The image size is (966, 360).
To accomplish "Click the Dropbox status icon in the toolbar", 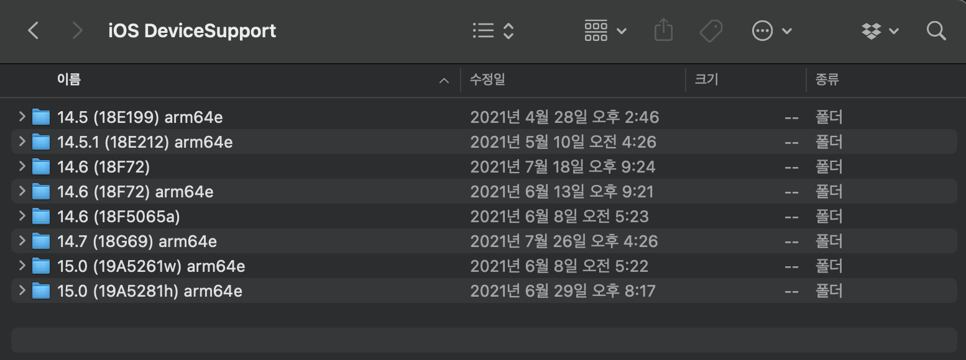I will (x=873, y=30).
